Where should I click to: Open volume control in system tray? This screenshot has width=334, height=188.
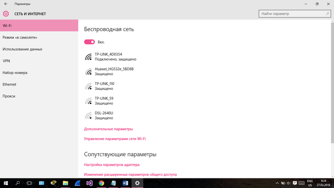pos(289,183)
